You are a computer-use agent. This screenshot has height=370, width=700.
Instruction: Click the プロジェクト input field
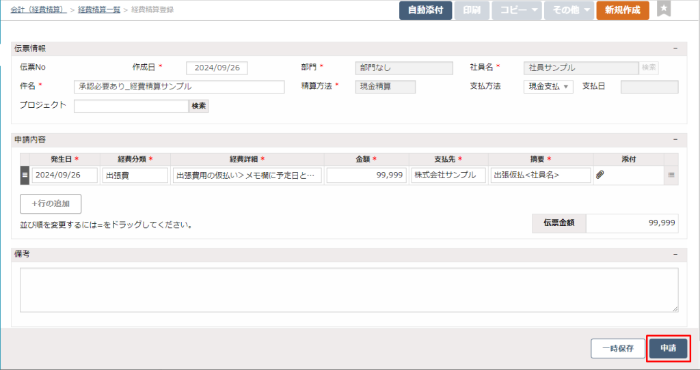pyautogui.click(x=131, y=106)
